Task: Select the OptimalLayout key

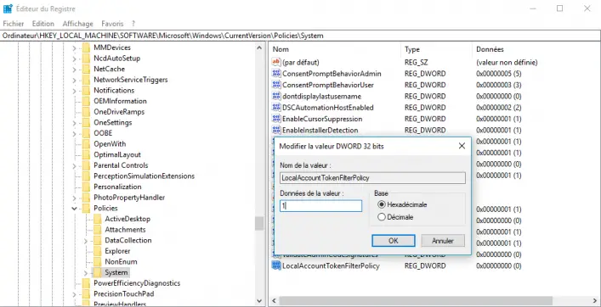Action: pos(117,154)
